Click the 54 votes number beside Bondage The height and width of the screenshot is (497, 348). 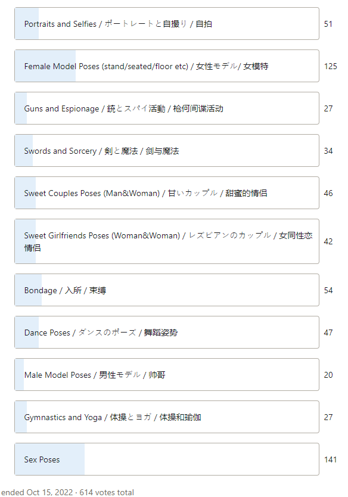(328, 290)
